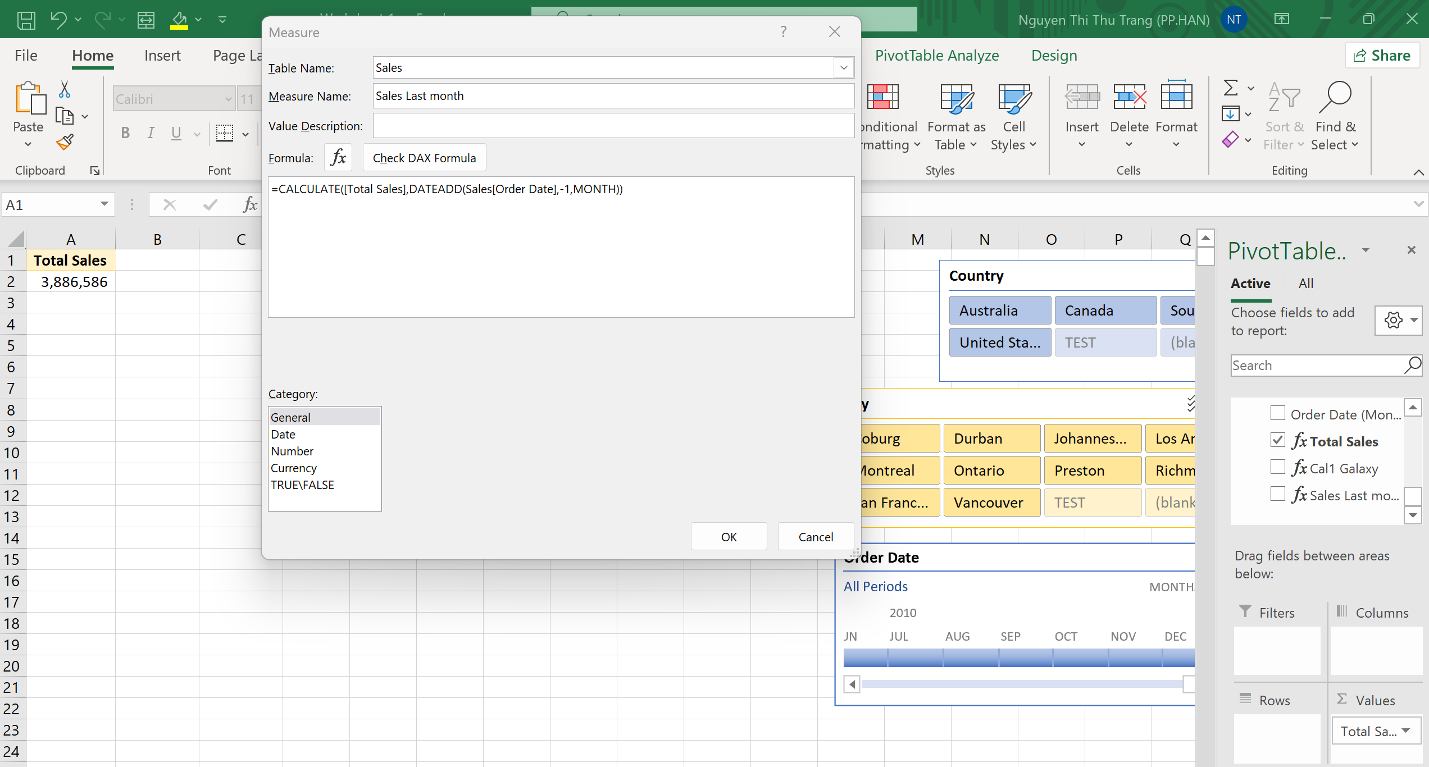The image size is (1429, 767).
Task: Click the Measure dialog help question mark
Action: coord(783,32)
